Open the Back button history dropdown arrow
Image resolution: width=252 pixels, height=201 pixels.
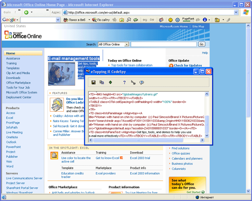tap(32, 12)
